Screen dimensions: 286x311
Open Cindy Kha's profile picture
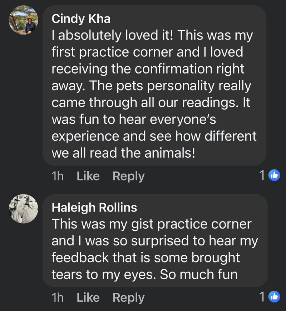coord(24,20)
